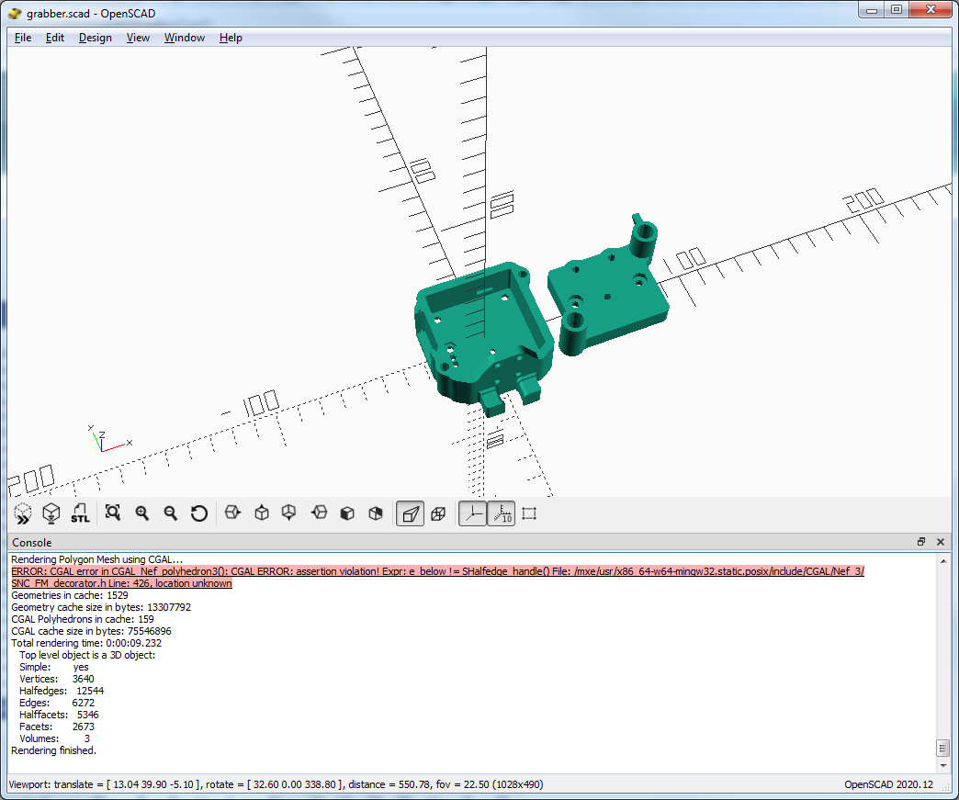The height and width of the screenshot is (800, 959).
Task: Zoom in using the magnifier plus icon
Action: [142, 513]
